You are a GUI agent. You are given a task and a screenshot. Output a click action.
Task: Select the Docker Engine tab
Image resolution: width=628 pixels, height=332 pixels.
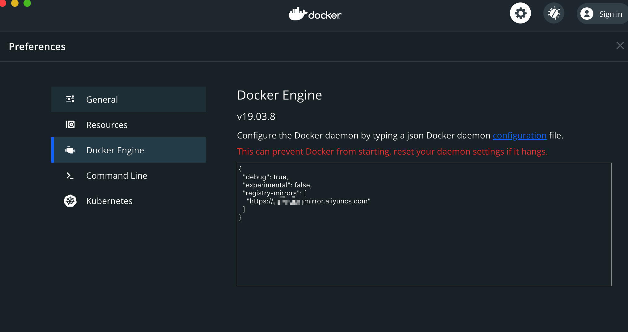click(x=129, y=150)
